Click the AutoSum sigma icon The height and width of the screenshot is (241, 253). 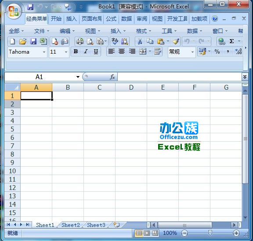[x=232, y=41]
